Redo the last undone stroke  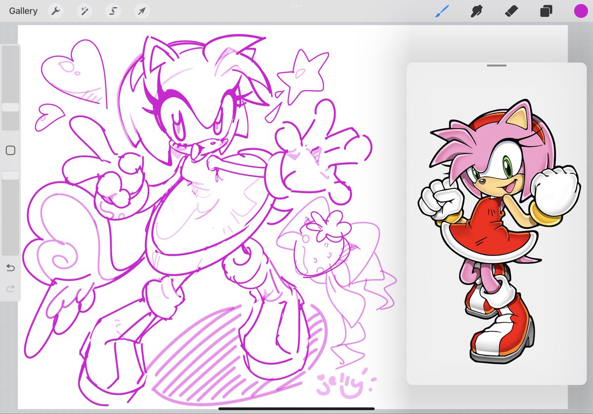[x=10, y=289]
